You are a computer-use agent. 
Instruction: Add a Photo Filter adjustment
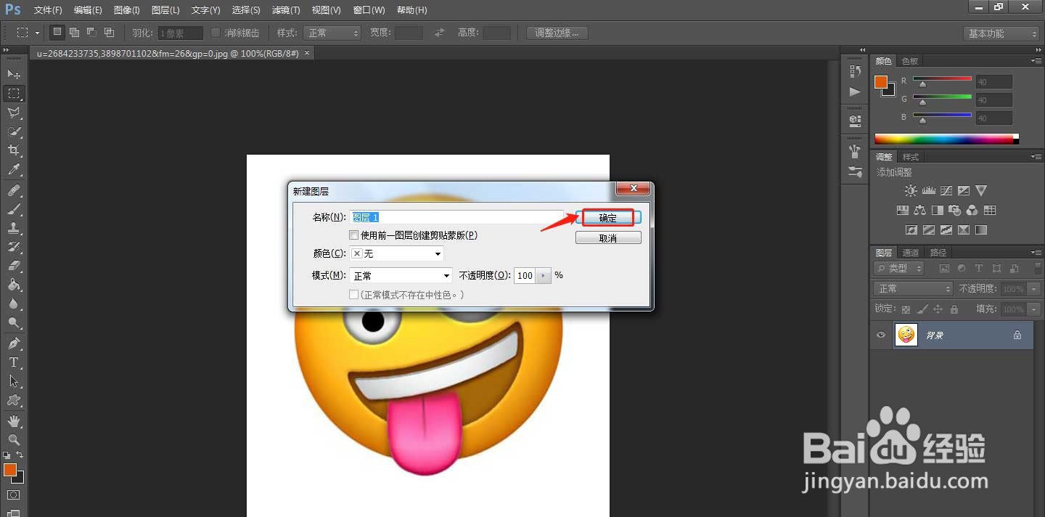pyautogui.click(x=954, y=211)
